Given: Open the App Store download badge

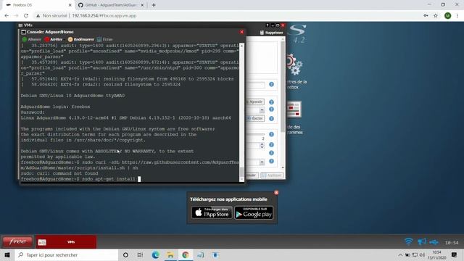Looking at the screenshot, I should click(x=212, y=212).
